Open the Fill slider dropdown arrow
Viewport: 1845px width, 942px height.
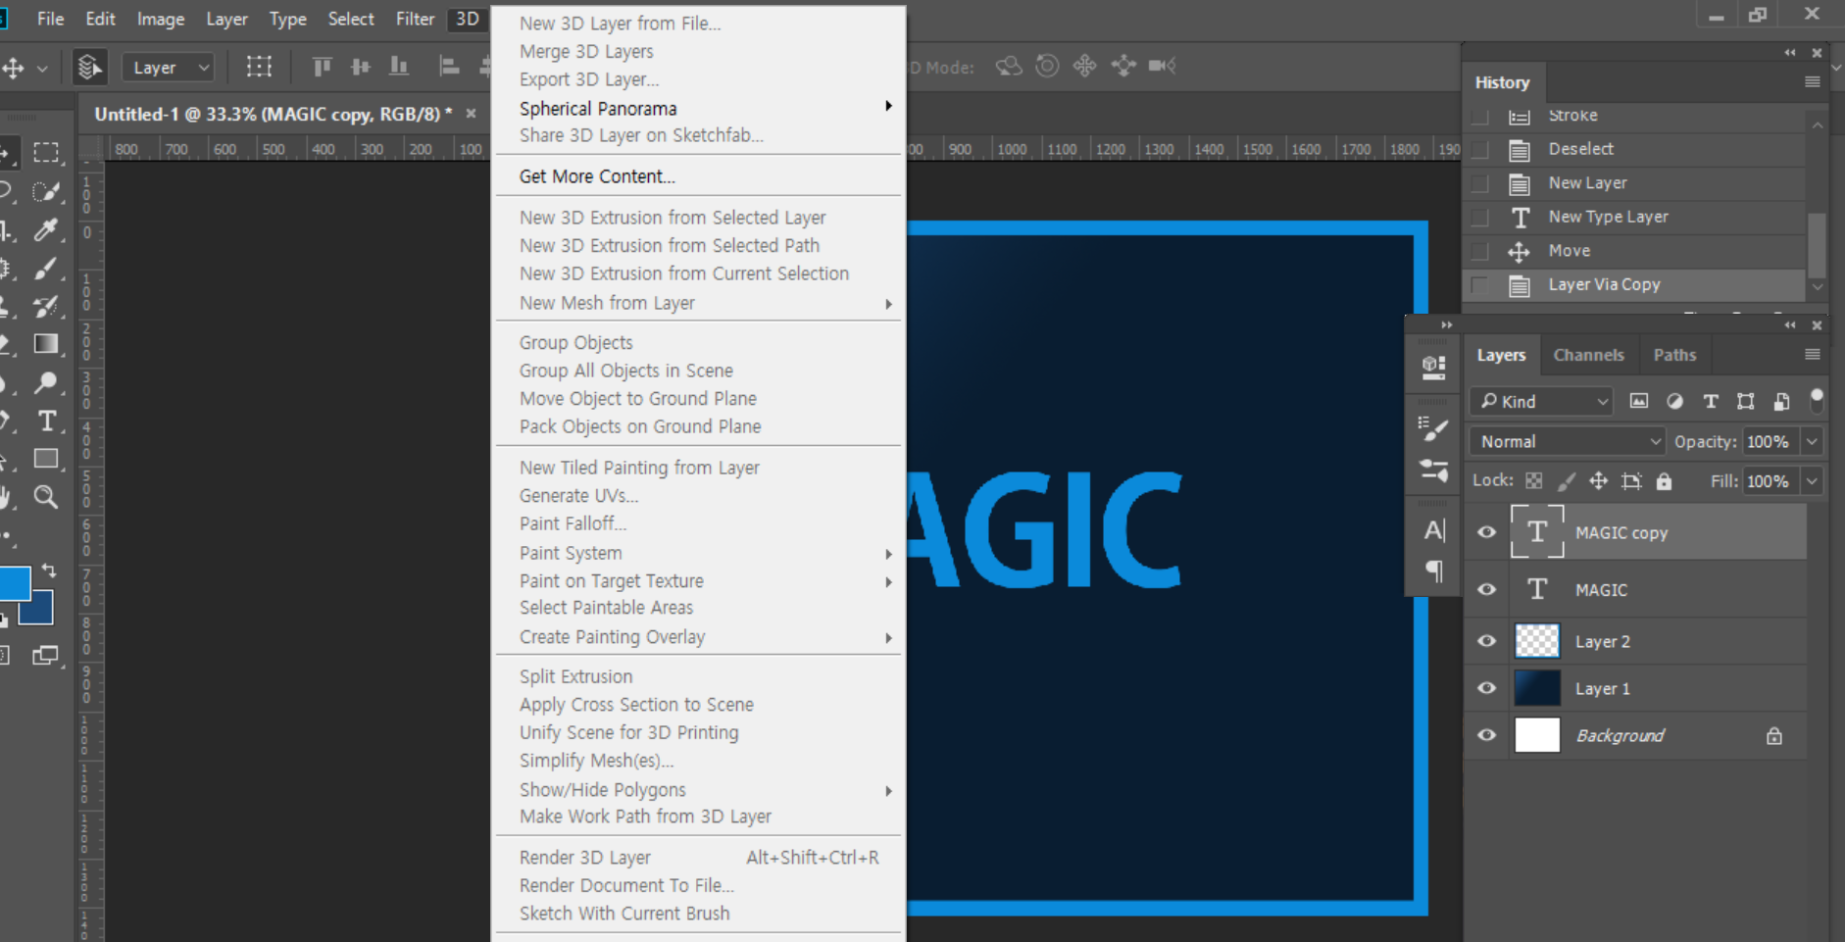[x=1812, y=481]
